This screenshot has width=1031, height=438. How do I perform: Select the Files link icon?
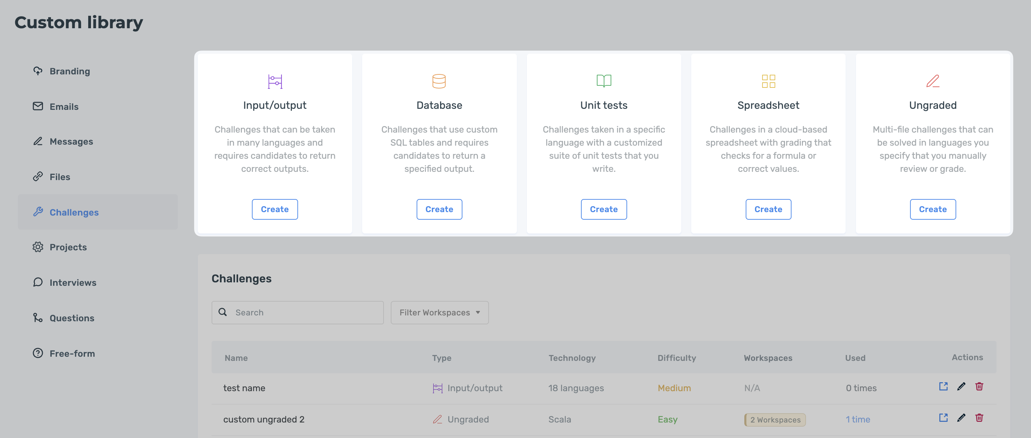pos(38,176)
